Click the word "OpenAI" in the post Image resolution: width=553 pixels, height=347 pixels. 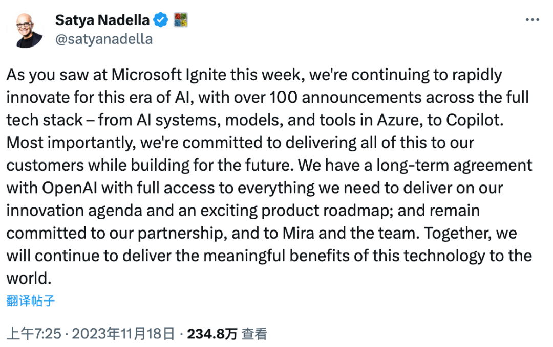click(70, 188)
